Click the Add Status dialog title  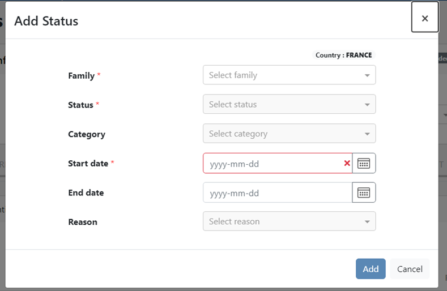[x=46, y=22]
